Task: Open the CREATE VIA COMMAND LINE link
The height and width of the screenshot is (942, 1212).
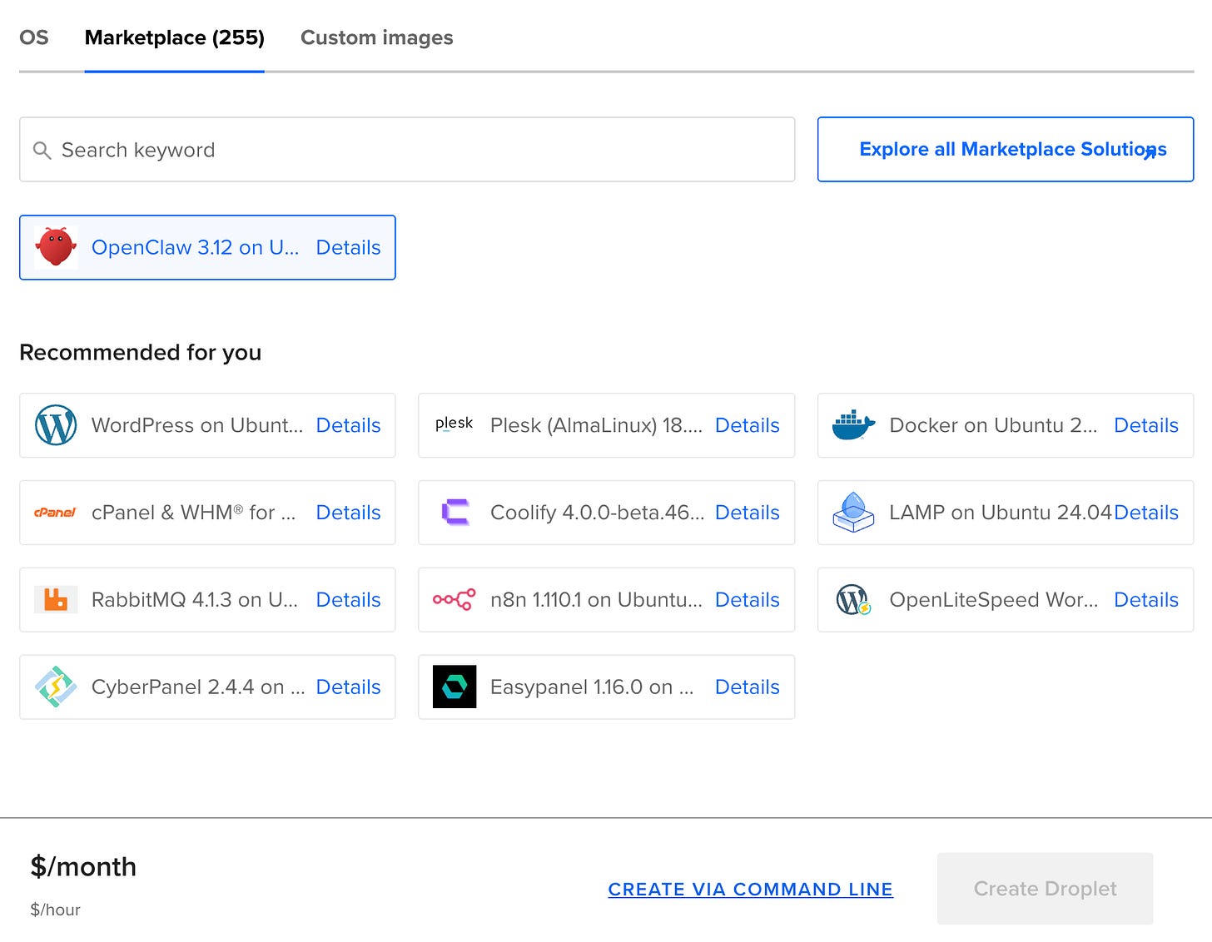Action: click(751, 889)
